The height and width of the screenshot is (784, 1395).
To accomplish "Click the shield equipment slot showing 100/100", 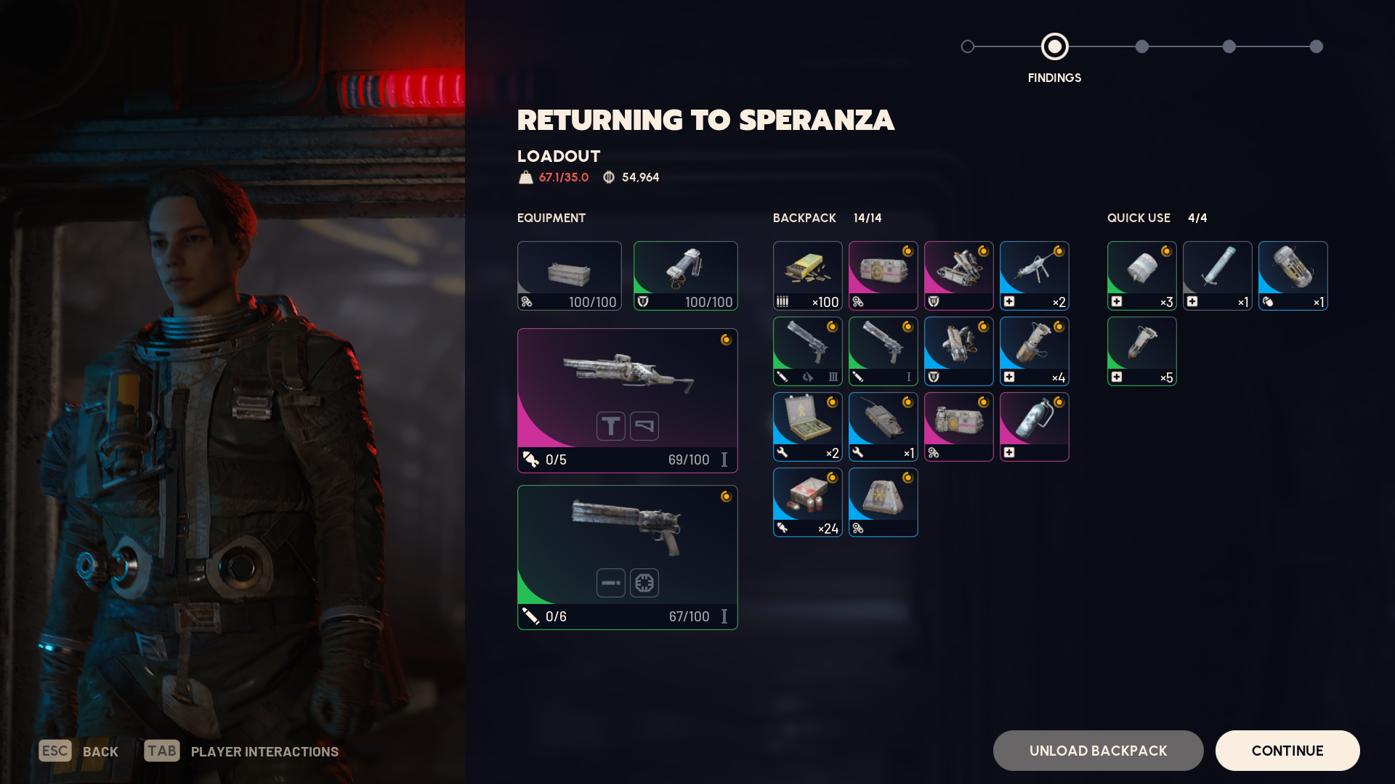I will coord(685,276).
